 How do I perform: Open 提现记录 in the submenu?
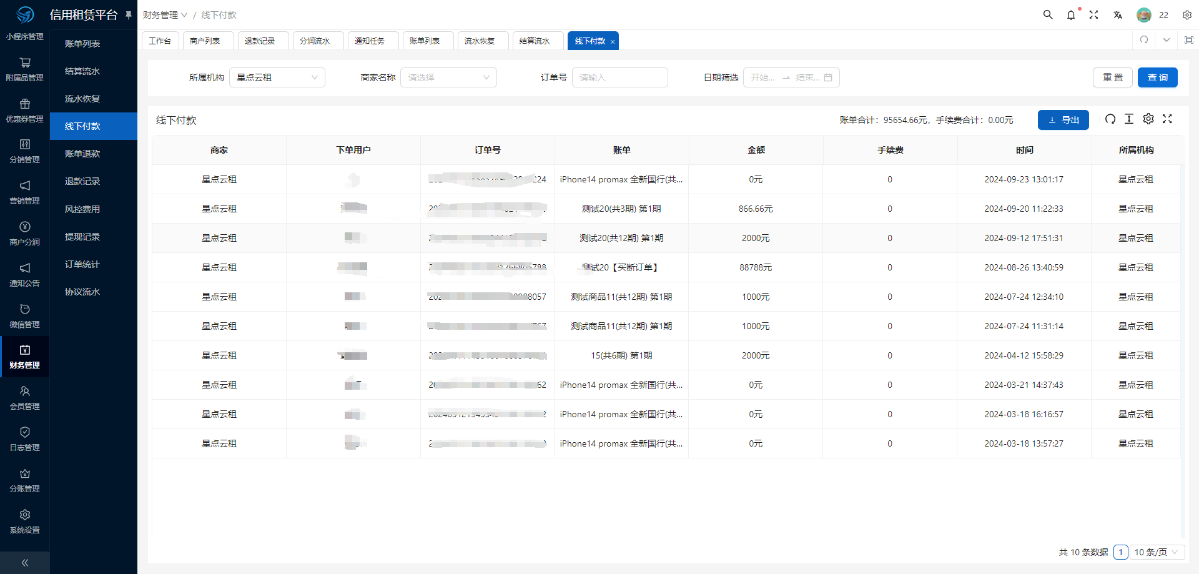click(94, 237)
